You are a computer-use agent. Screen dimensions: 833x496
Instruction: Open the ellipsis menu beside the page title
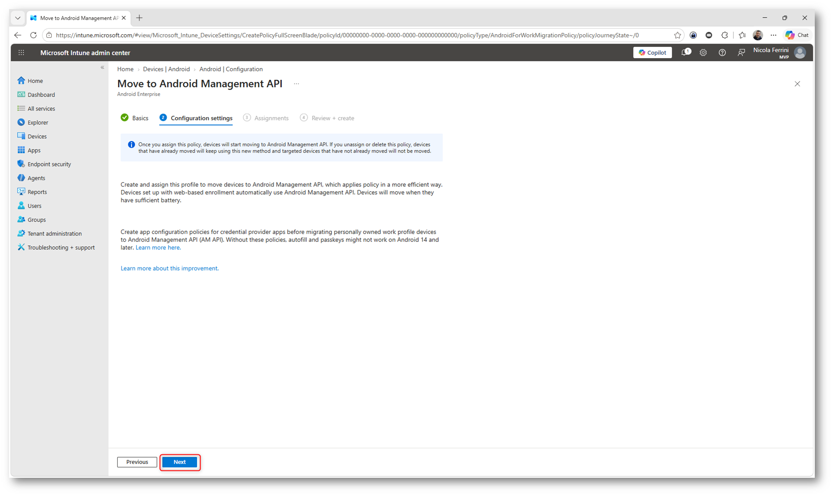point(296,84)
